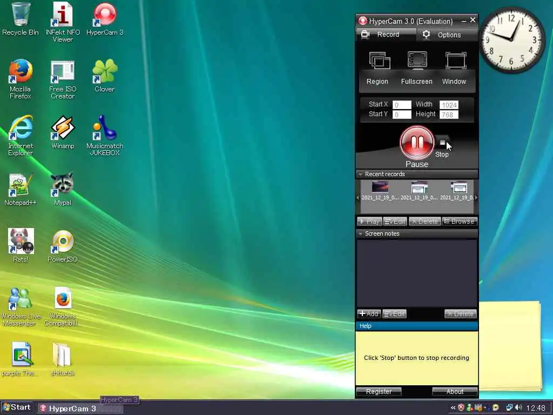Click the taskbar clock showing 12:48
The image size is (553, 415).
[536, 408]
